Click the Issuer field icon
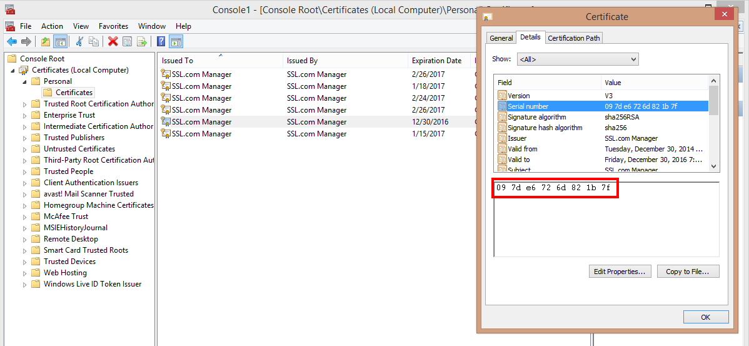 coord(502,138)
